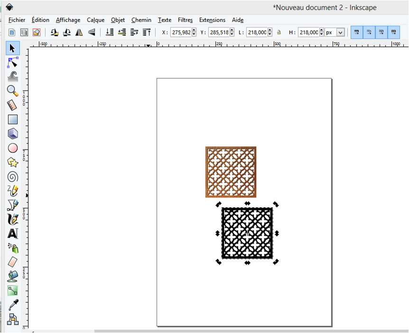Viewport: 409px width, 333px height.
Task: Adjust the Y position spinner arrows
Action: click(x=232, y=32)
